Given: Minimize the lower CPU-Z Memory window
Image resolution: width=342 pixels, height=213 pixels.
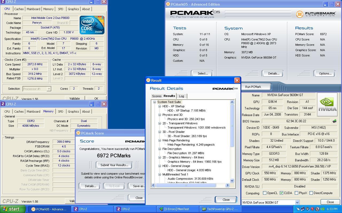Looking at the screenshot, I should click(91, 104).
